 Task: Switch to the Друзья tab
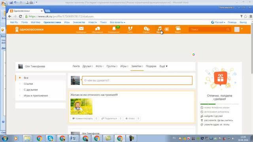click(87, 66)
